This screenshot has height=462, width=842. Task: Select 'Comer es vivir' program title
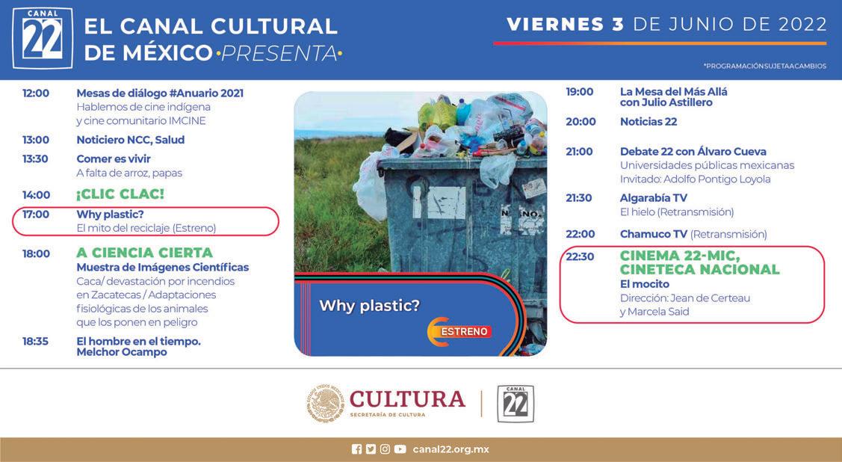click(x=114, y=158)
